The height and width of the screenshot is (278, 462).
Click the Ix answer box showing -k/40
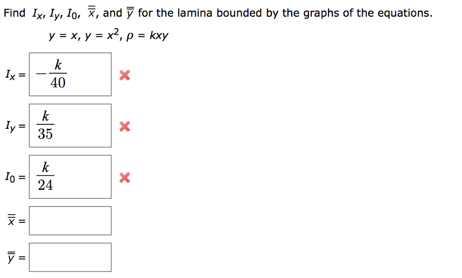[70, 74]
